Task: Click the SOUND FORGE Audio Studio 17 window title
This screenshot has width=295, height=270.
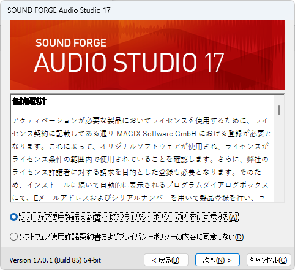Action: [59, 10]
